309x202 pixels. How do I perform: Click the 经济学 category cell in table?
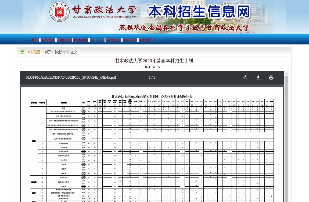point(34,182)
